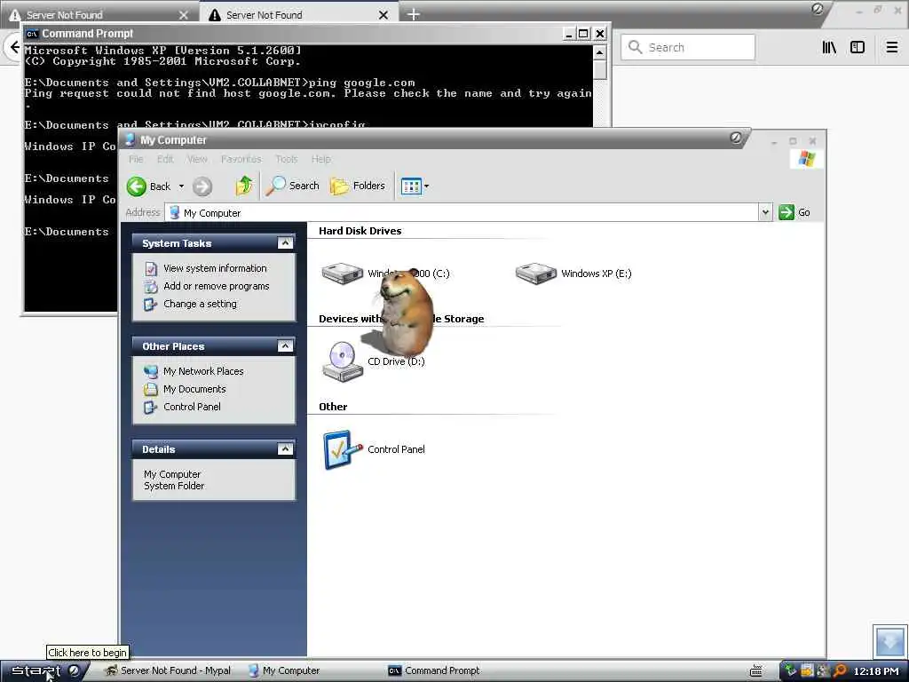Click the browser back arrow
The height and width of the screenshot is (682, 909).
[x=13, y=47]
